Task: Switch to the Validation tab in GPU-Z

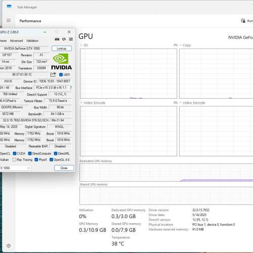Action: pyautogui.click(x=32, y=40)
